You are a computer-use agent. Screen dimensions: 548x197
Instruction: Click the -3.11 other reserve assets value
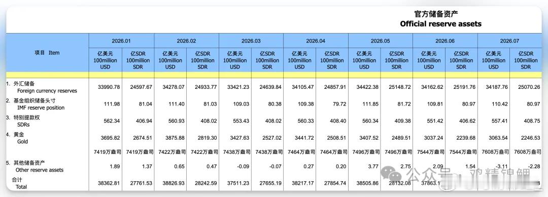501,166
